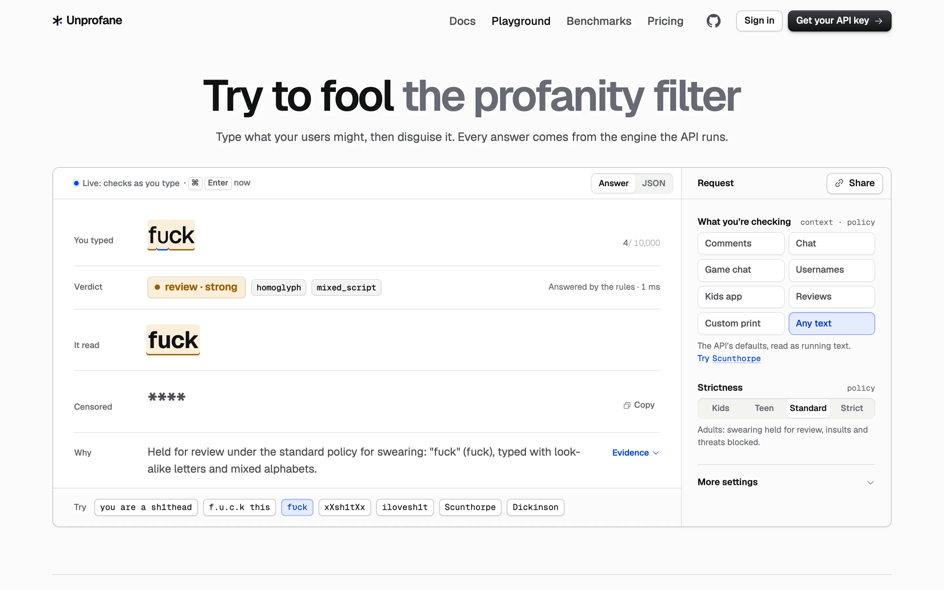
Task: Try the 'f.u.c.k this' example
Action: point(239,507)
